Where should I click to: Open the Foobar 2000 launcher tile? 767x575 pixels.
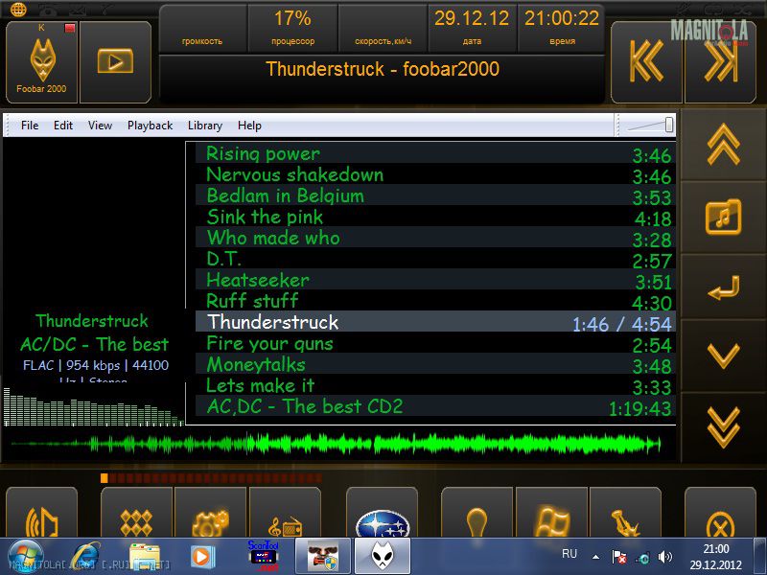click(x=41, y=62)
